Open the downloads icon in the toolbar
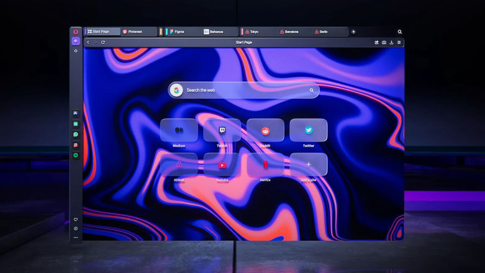 391,42
